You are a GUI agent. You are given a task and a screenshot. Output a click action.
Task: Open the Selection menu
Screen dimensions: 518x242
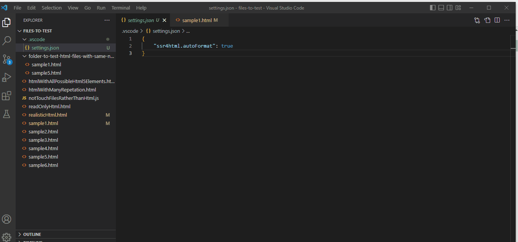52,8
